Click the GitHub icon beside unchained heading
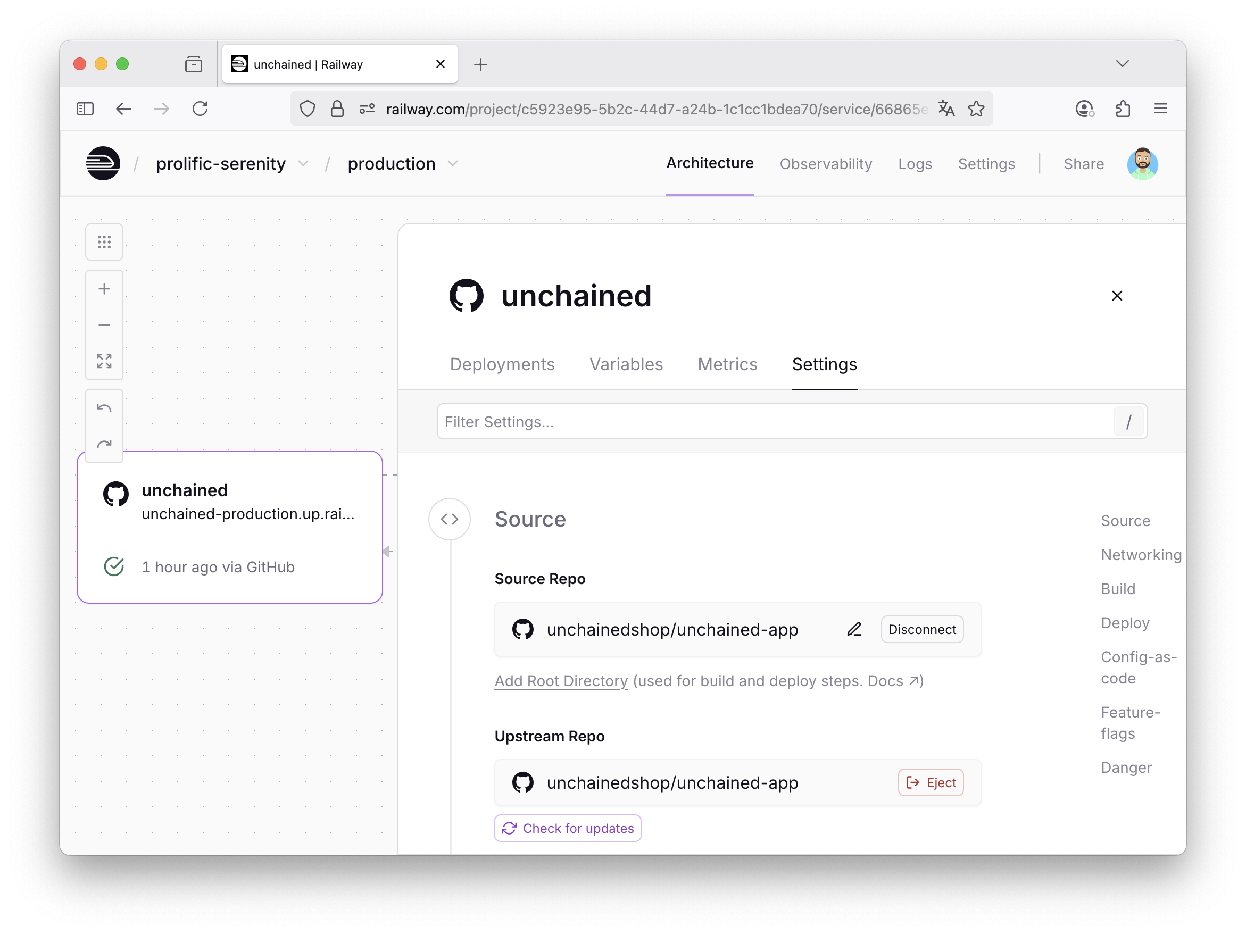1246x934 pixels. pyautogui.click(x=467, y=296)
